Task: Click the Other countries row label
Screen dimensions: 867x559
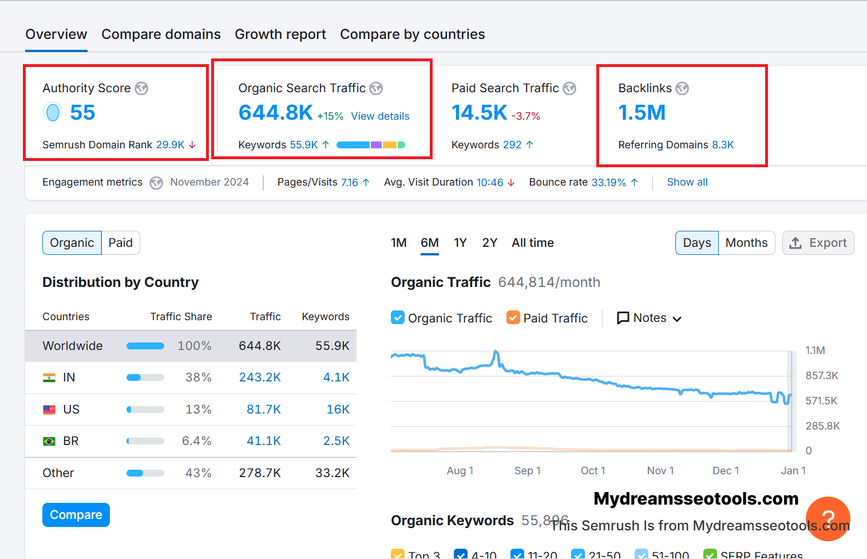Action: click(58, 473)
